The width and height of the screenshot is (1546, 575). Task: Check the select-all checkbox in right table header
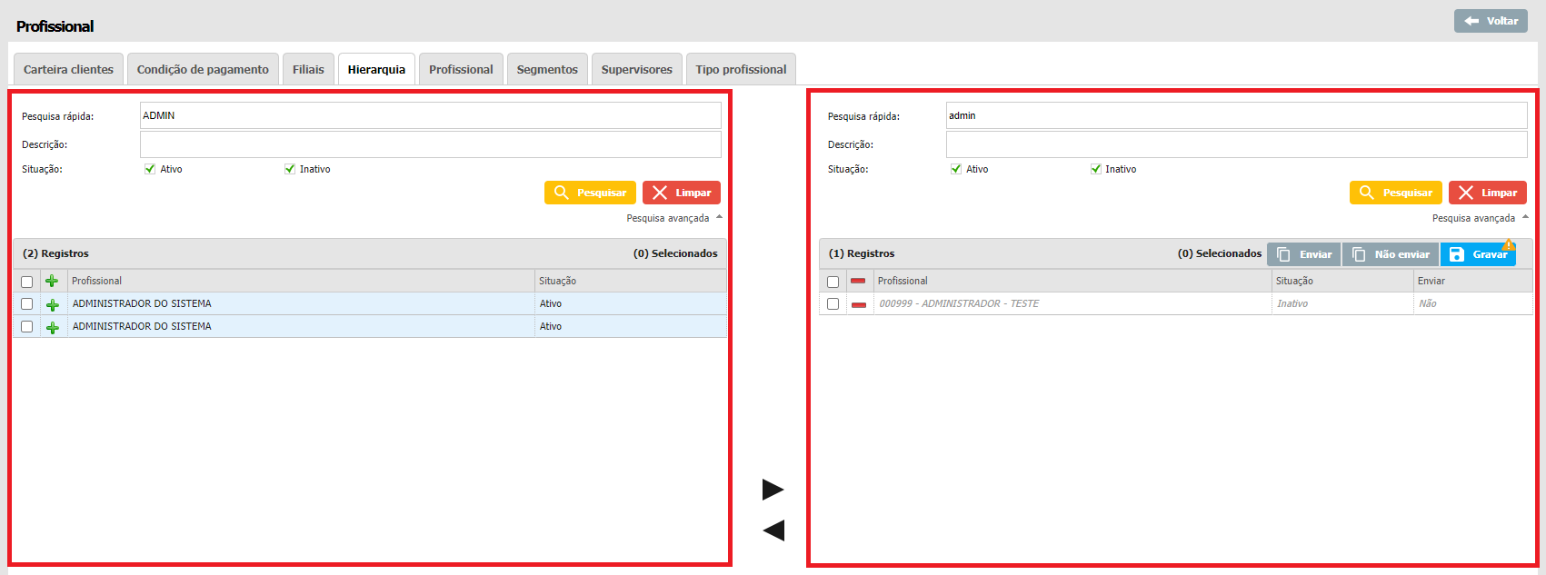pyautogui.click(x=833, y=282)
